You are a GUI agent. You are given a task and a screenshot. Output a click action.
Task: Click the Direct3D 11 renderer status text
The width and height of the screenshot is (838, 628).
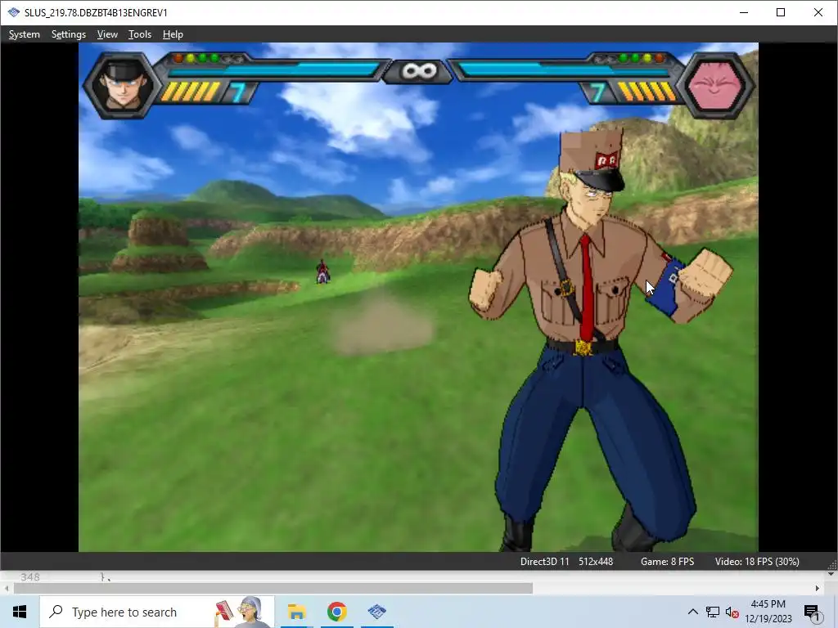544,561
